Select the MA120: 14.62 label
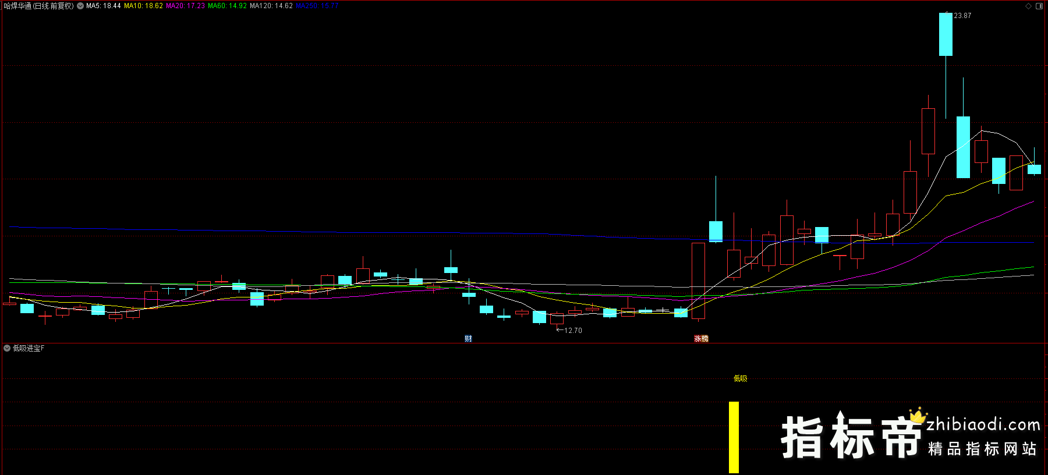Image resolution: width=1048 pixels, height=475 pixels. tap(271, 6)
